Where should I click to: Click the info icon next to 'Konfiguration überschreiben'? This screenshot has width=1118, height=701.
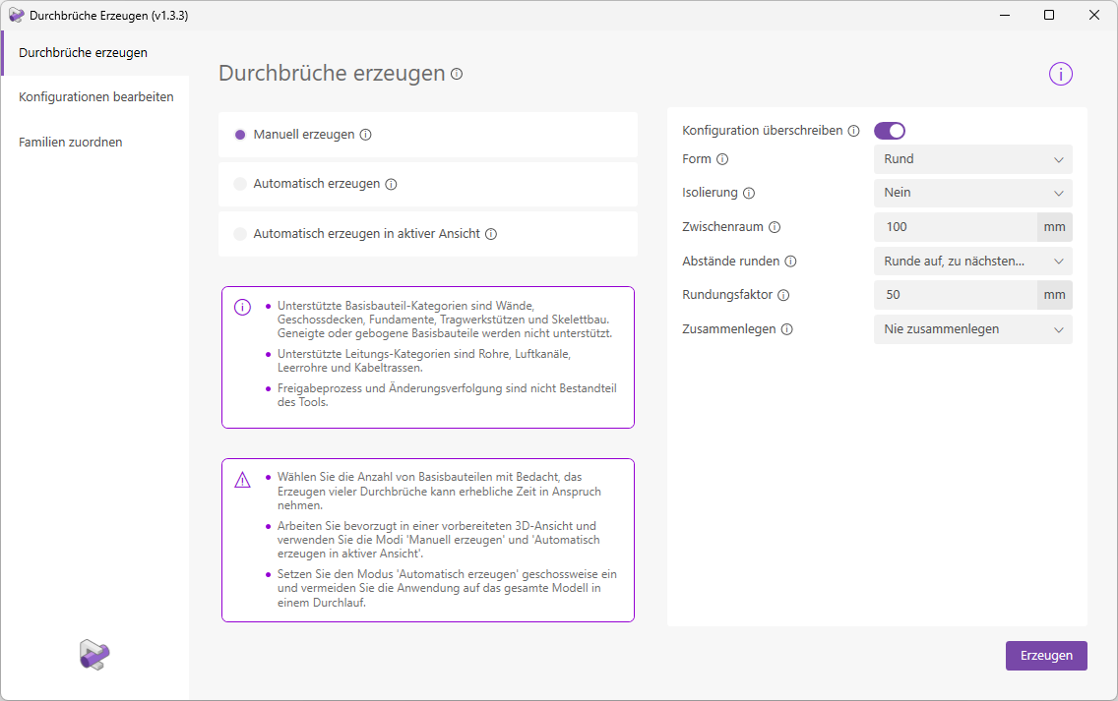[852, 129]
